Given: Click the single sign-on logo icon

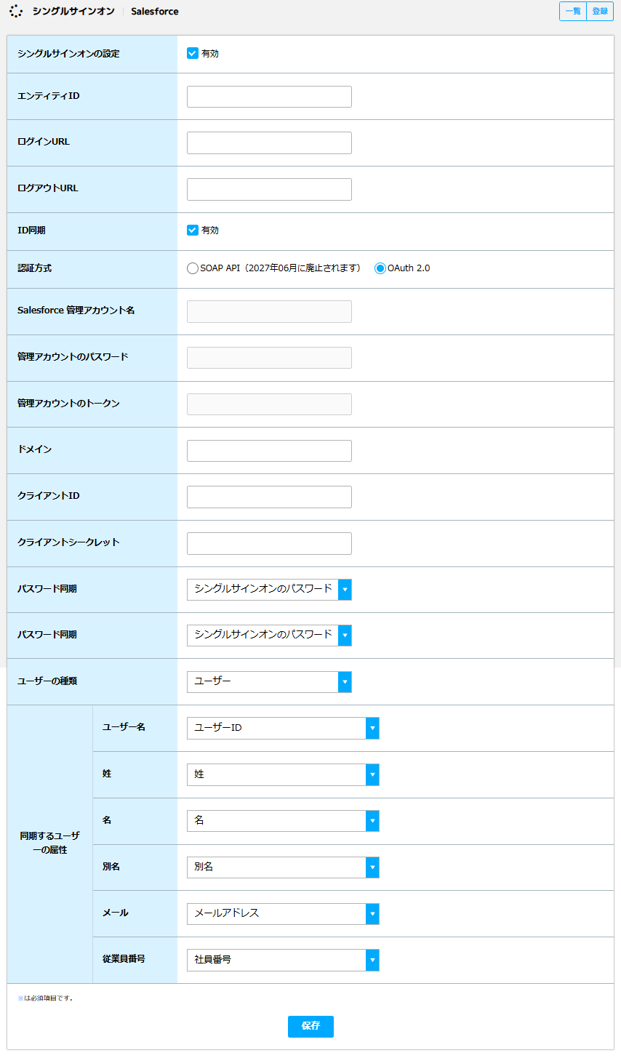Looking at the screenshot, I should 16,12.
